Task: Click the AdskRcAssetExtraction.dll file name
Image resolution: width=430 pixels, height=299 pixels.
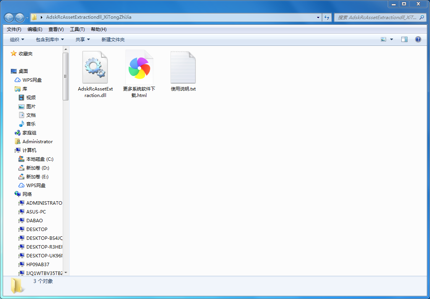Action: (x=95, y=92)
